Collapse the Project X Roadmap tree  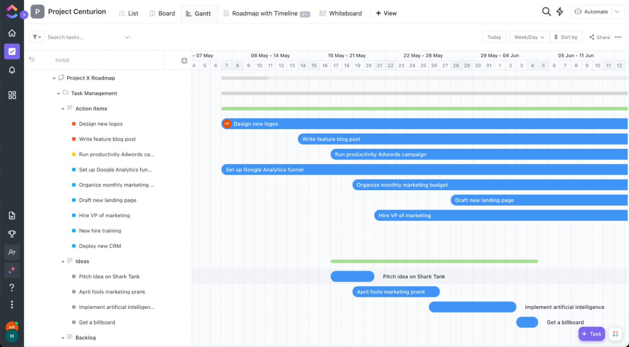pos(54,78)
